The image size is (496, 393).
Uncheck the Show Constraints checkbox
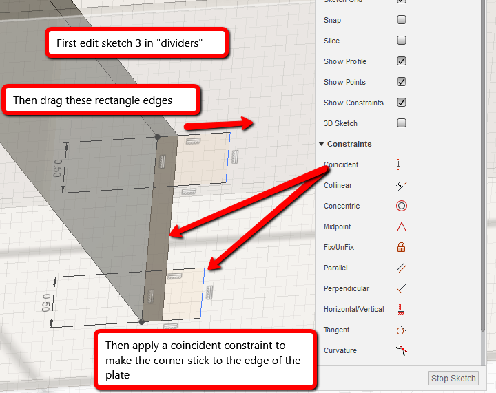coord(402,103)
